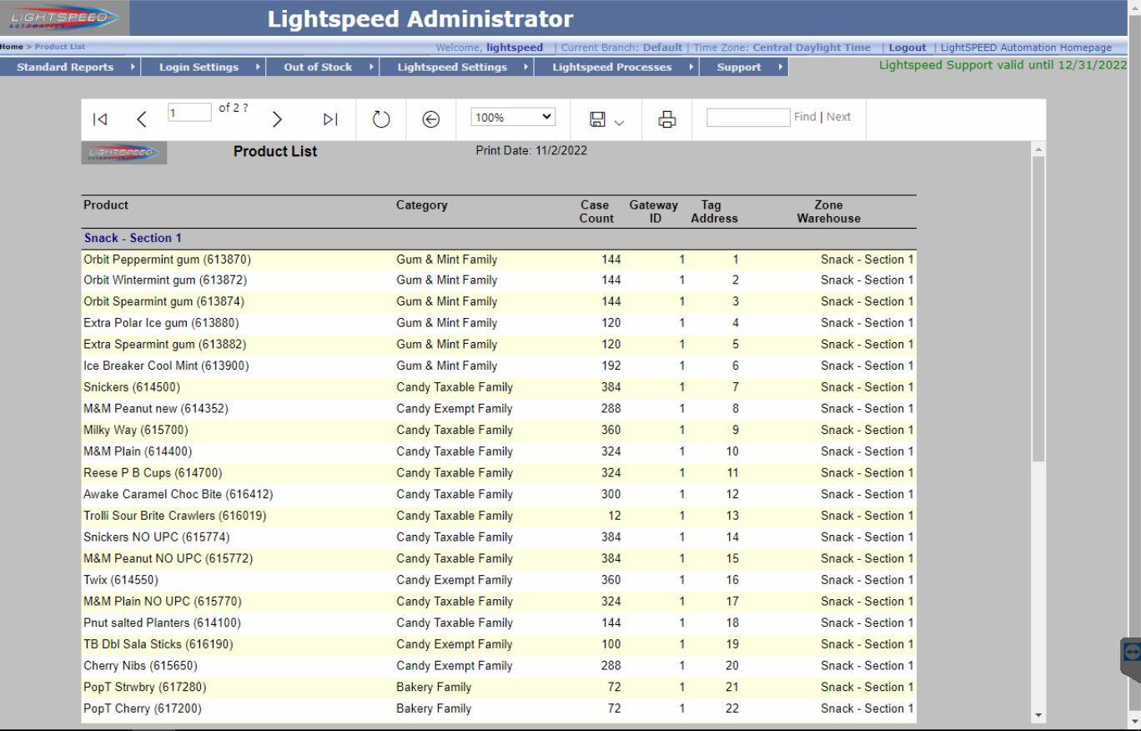Click tag address 13 cell

click(732, 516)
